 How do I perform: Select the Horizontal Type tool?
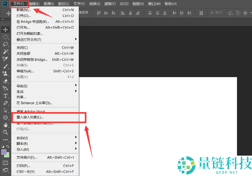5,96
